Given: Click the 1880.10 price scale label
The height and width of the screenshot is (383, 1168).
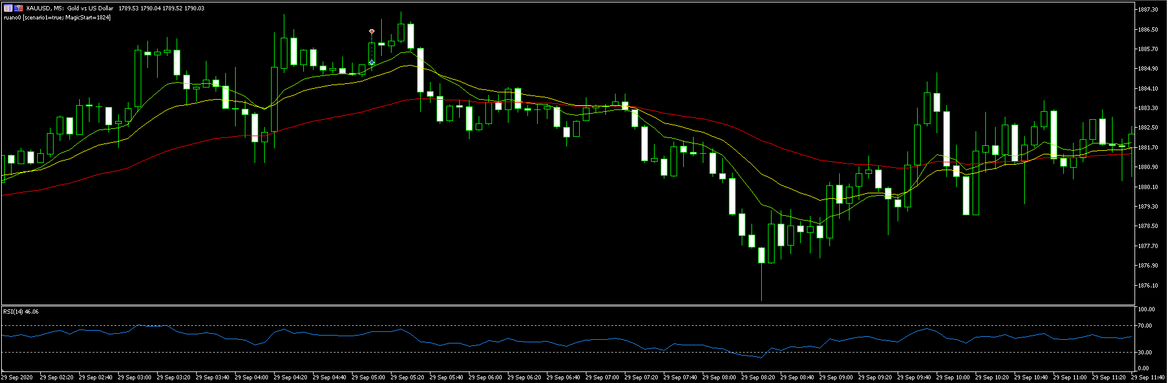Looking at the screenshot, I should 1147,187.
